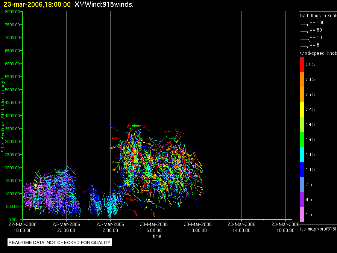Select the yellow 22.5 knots color swatch
The height and width of the screenshot is (253, 337).
point(302,109)
